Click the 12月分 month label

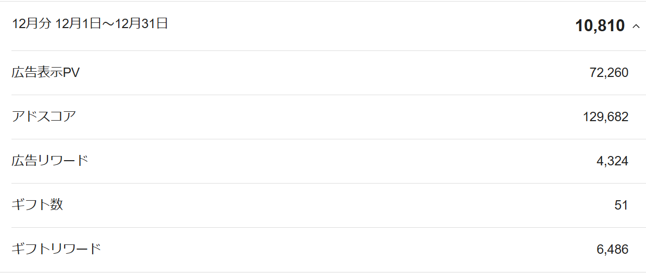[31, 24]
